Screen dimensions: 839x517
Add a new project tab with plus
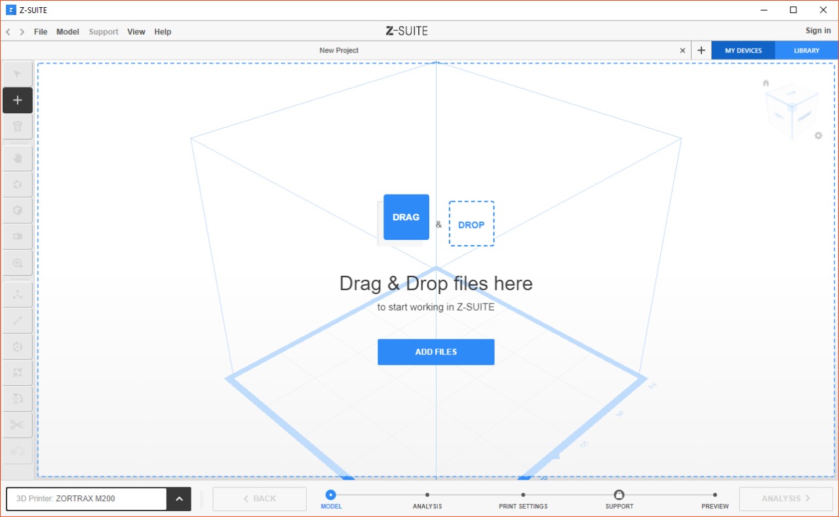coord(701,50)
